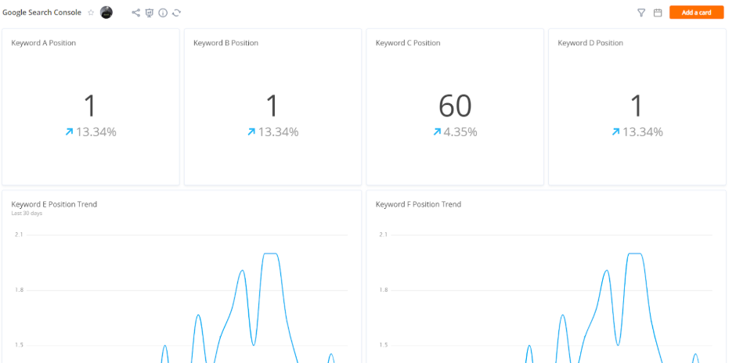
Task: Select the Google Search Console title
Action: [x=41, y=13]
